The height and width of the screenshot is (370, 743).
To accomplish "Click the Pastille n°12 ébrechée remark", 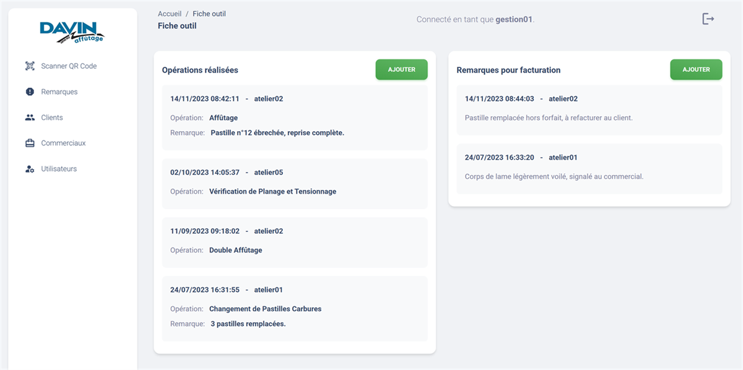I will [x=277, y=132].
